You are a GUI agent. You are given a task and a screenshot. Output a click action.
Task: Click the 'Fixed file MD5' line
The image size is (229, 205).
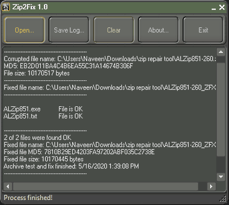tap(79, 152)
